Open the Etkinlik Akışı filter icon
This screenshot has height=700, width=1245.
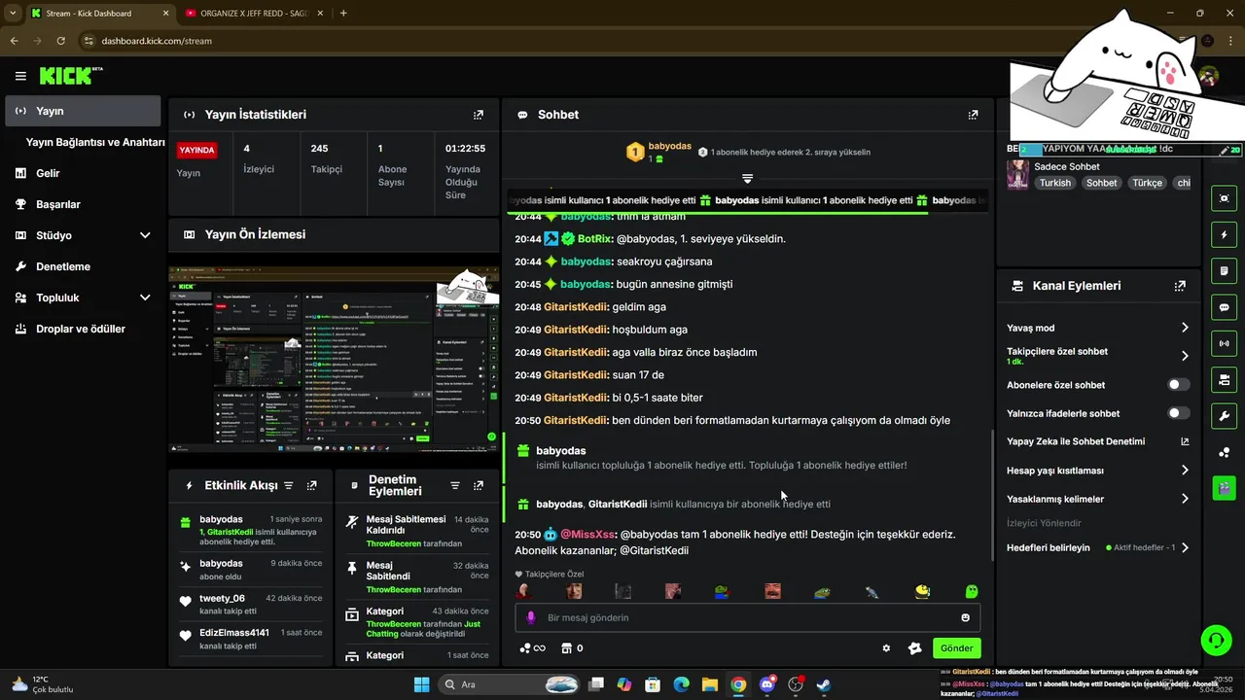point(288,485)
